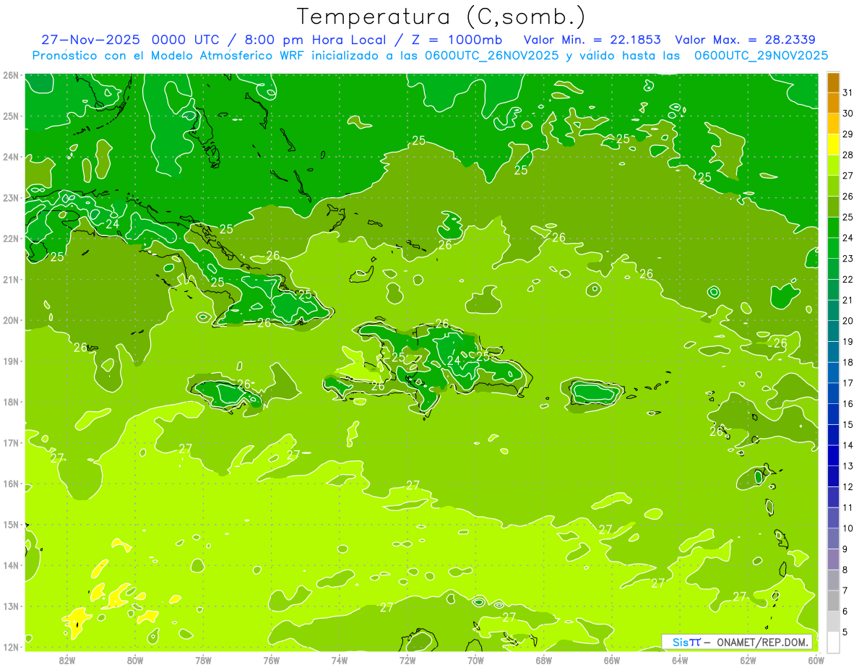Click the "18" label on the color scale
This screenshot has width=867, height=670.
[x=848, y=362]
